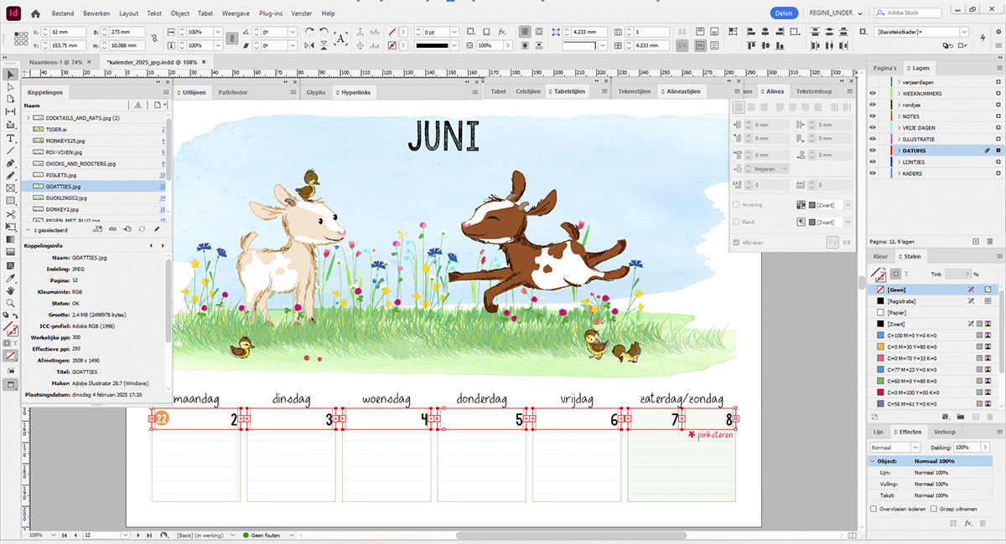Expand the LIJNTJES layer
The image size is (1006, 544).
898,162
